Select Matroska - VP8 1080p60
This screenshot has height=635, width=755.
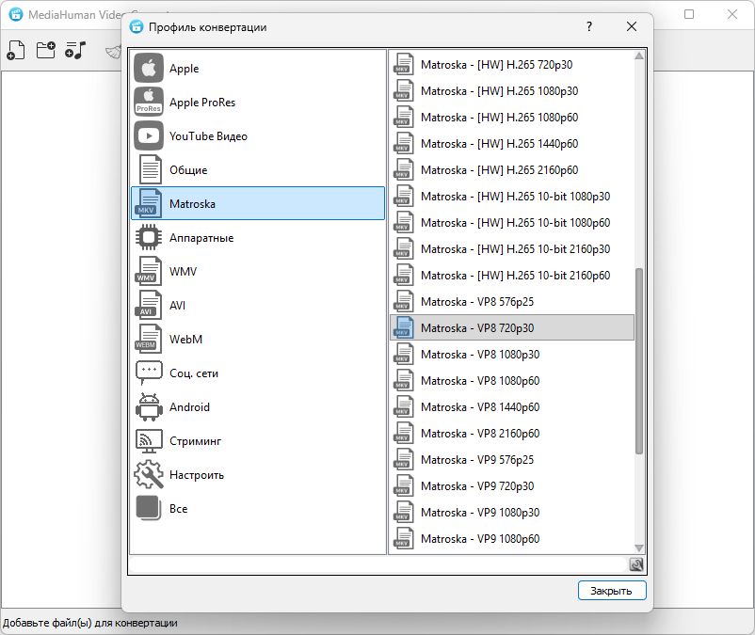point(512,380)
